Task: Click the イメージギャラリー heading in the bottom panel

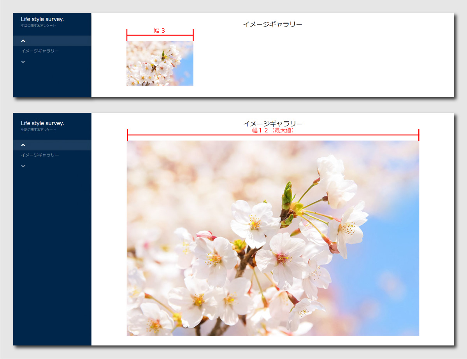Action: tap(272, 123)
